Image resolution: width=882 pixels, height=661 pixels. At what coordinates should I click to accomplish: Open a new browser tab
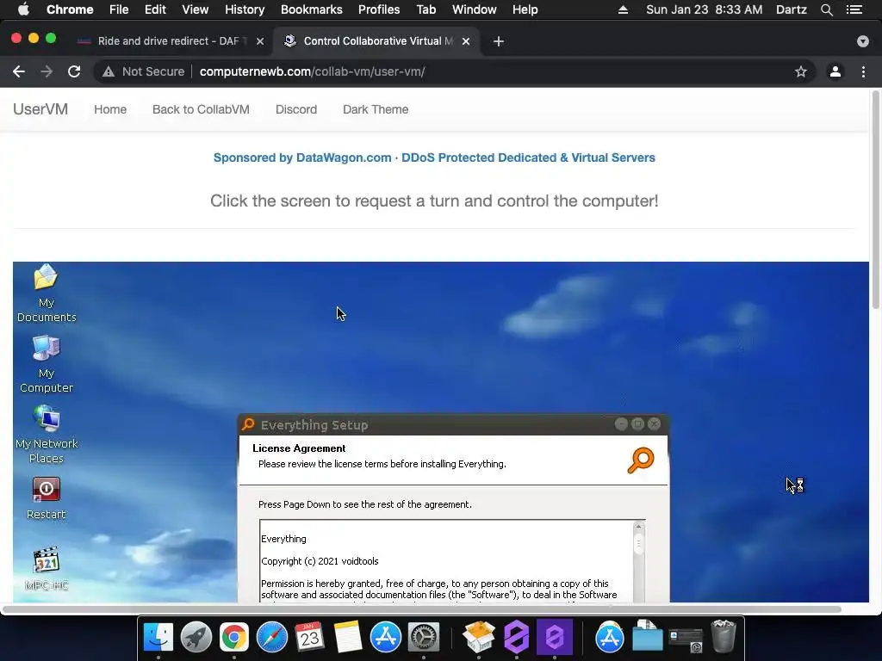pos(499,41)
